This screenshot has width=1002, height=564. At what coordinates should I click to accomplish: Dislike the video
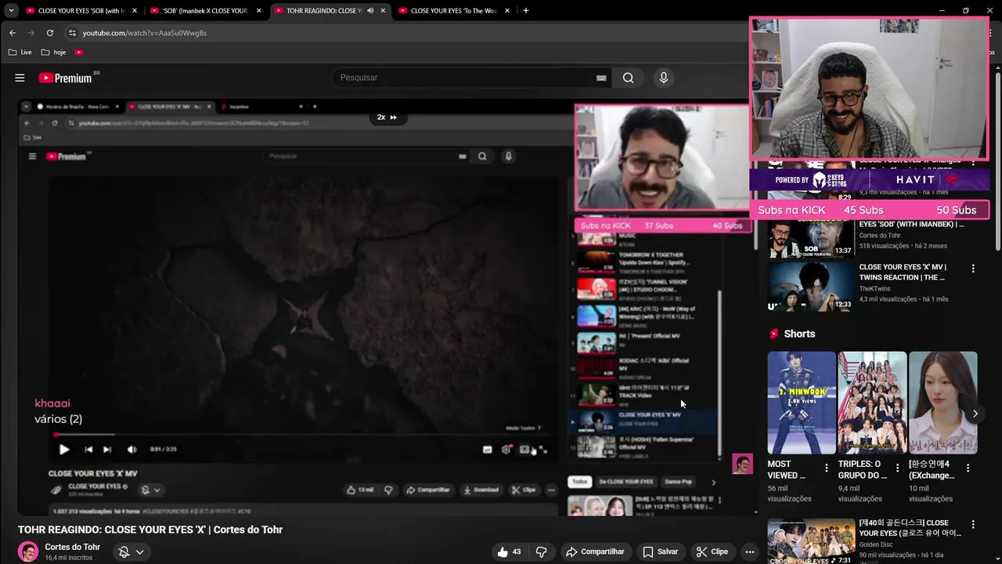(541, 551)
